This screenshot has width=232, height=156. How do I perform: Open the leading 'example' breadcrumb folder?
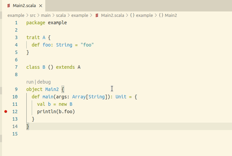point(16,15)
